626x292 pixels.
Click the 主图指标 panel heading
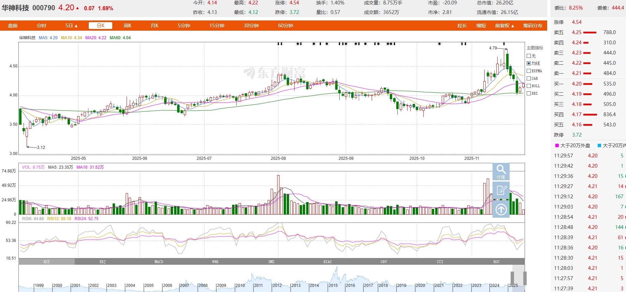coord(535,48)
